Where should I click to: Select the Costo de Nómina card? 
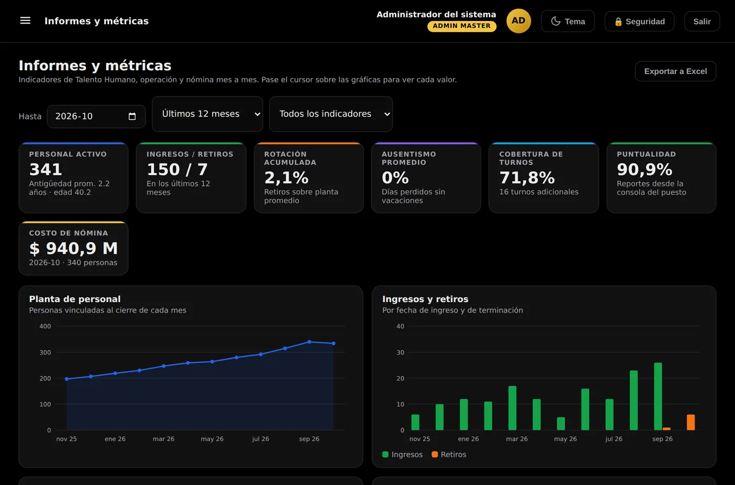73,249
